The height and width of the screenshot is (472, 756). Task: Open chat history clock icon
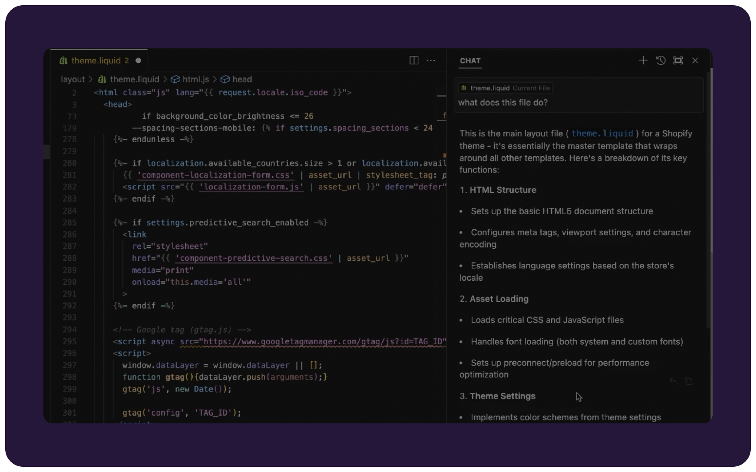point(661,60)
